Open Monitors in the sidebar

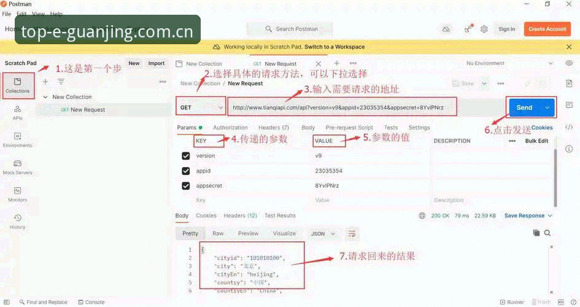(17, 195)
